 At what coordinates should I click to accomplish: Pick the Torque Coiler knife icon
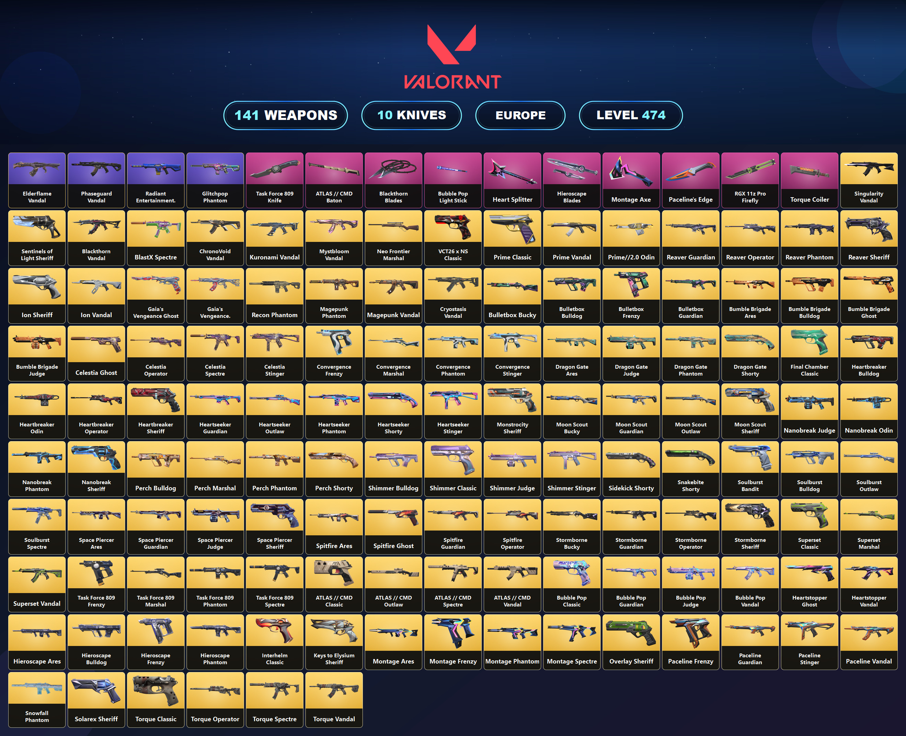pyautogui.click(x=810, y=171)
